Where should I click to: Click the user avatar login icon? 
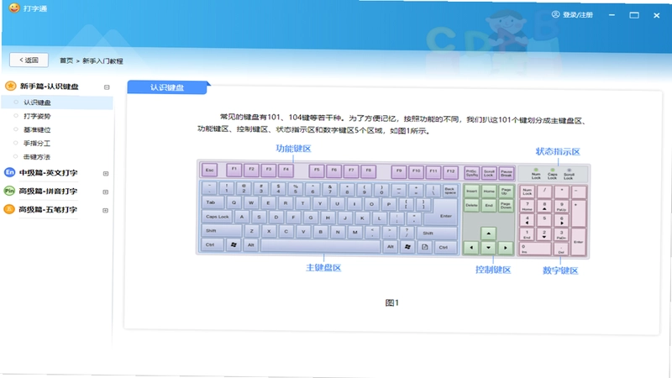(x=555, y=14)
